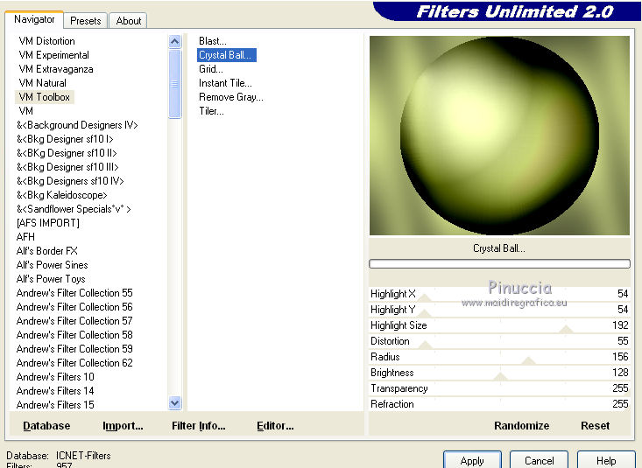Reset the filter settings
This screenshot has height=468, width=642.
(x=595, y=426)
